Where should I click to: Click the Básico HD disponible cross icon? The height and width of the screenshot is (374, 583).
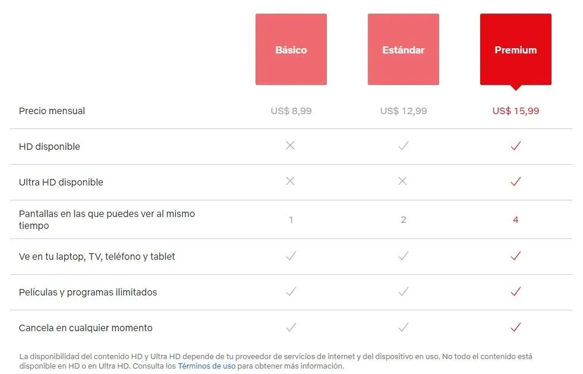coord(290,146)
